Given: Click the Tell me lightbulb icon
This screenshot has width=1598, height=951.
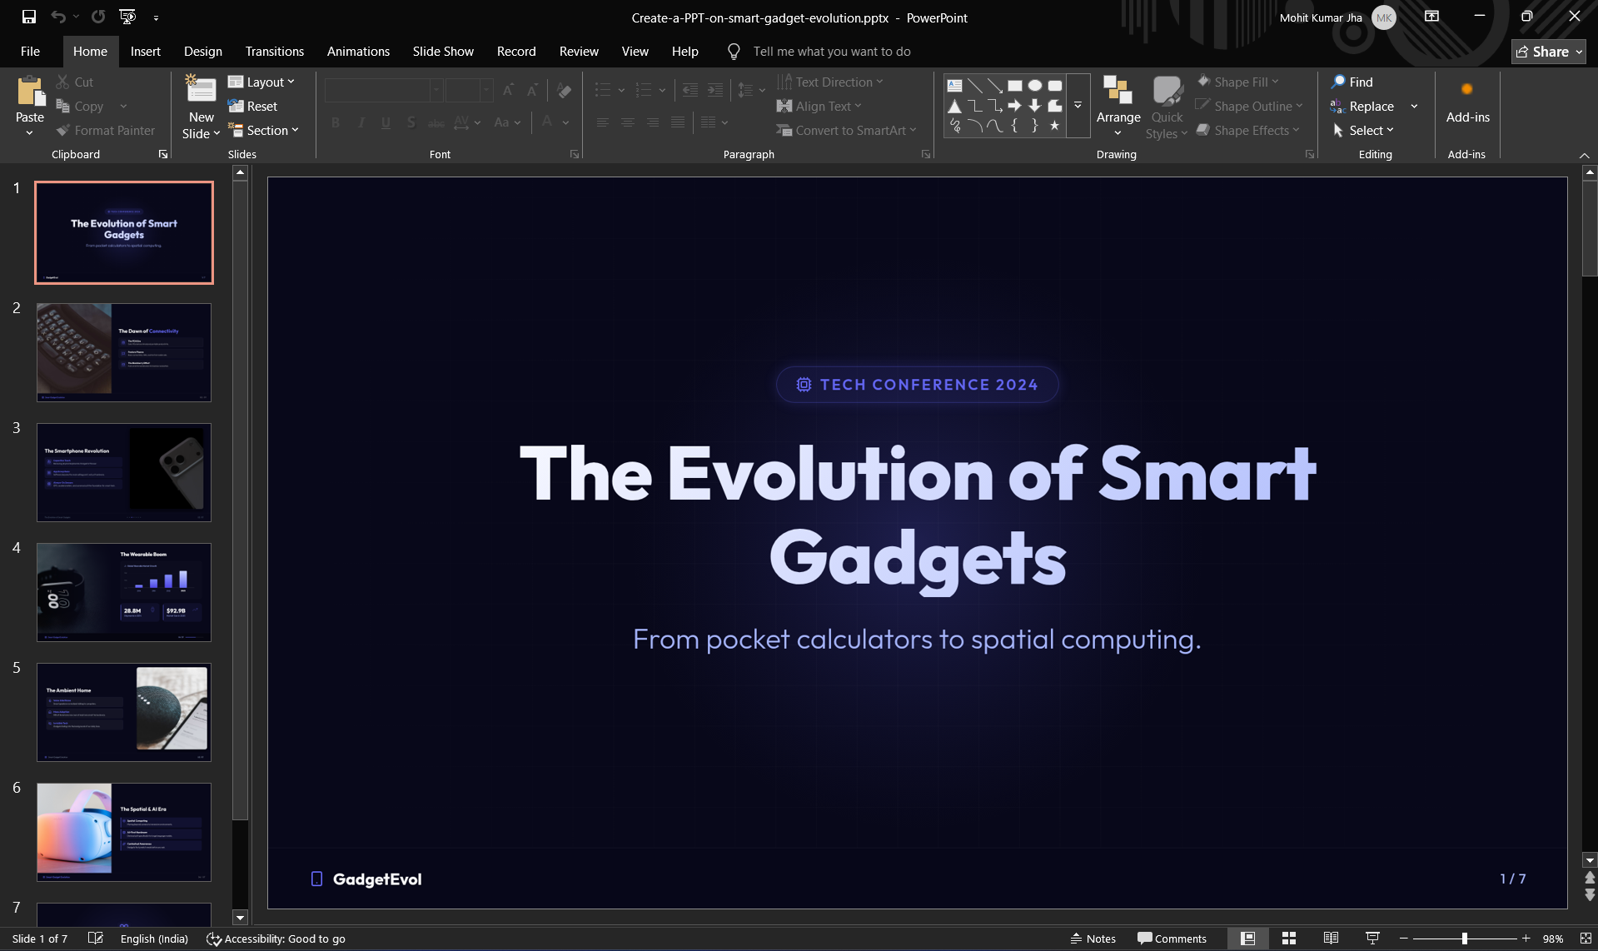Looking at the screenshot, I should pos(734,52).
